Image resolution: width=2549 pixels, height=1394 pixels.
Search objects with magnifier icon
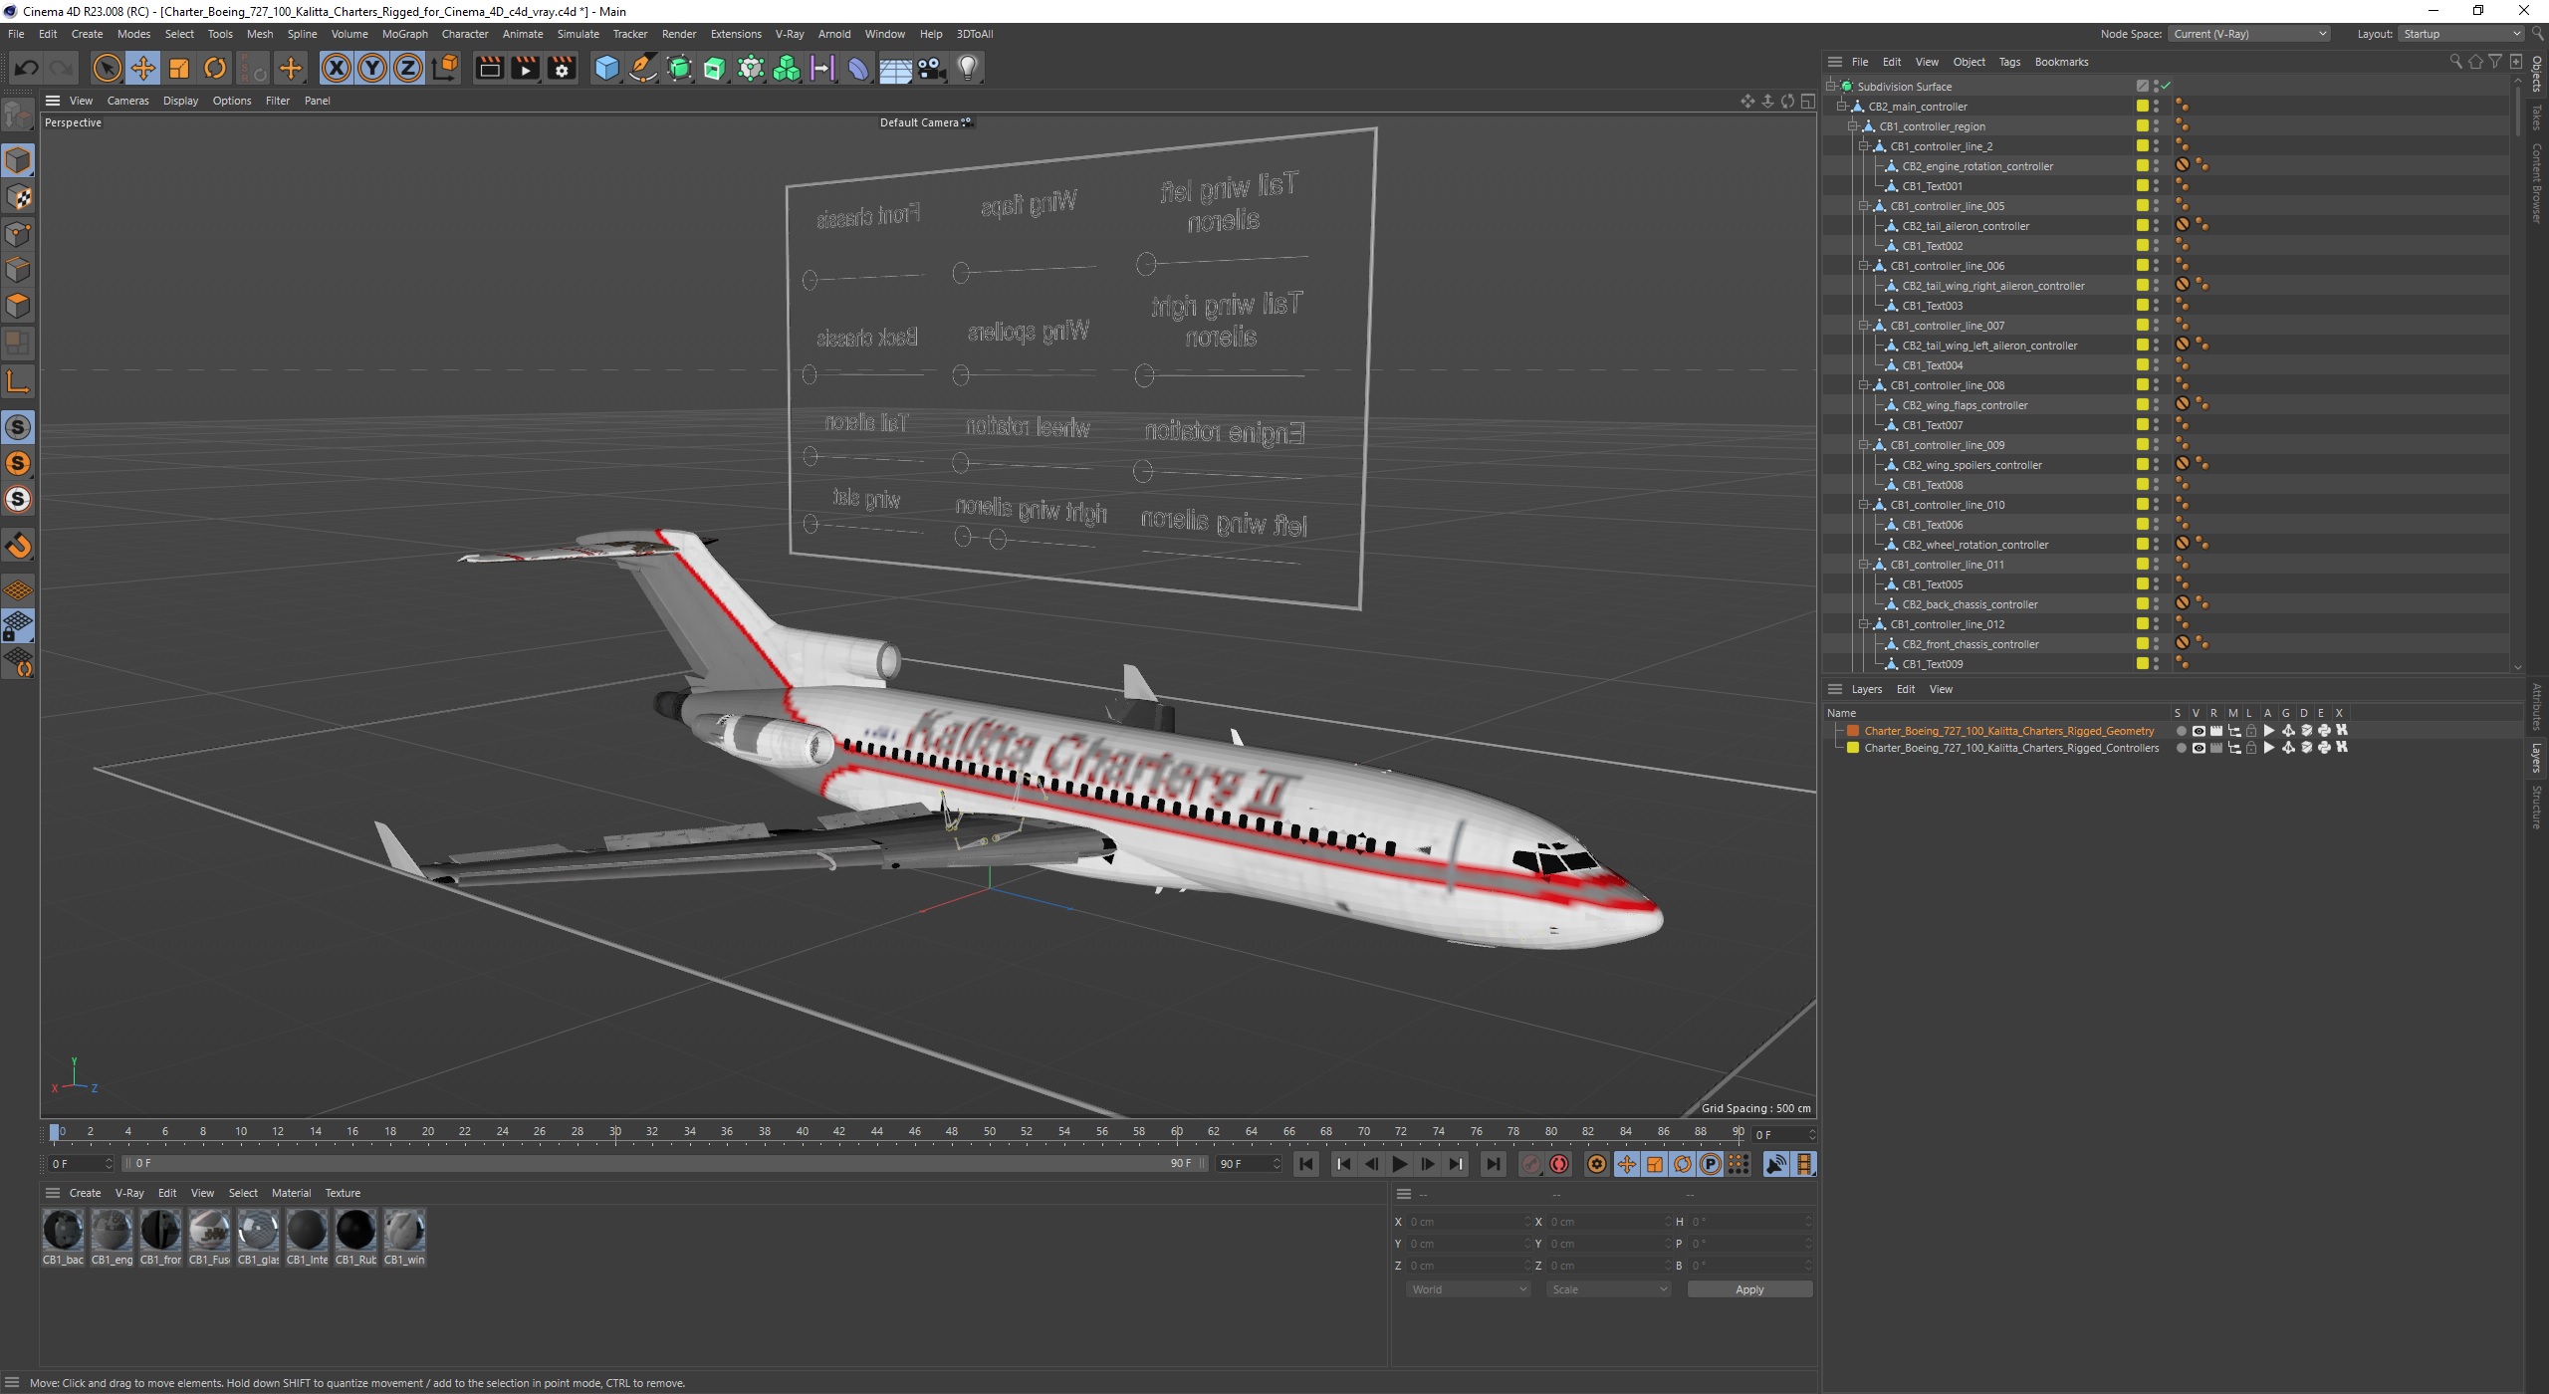[x=2455, y=62]
